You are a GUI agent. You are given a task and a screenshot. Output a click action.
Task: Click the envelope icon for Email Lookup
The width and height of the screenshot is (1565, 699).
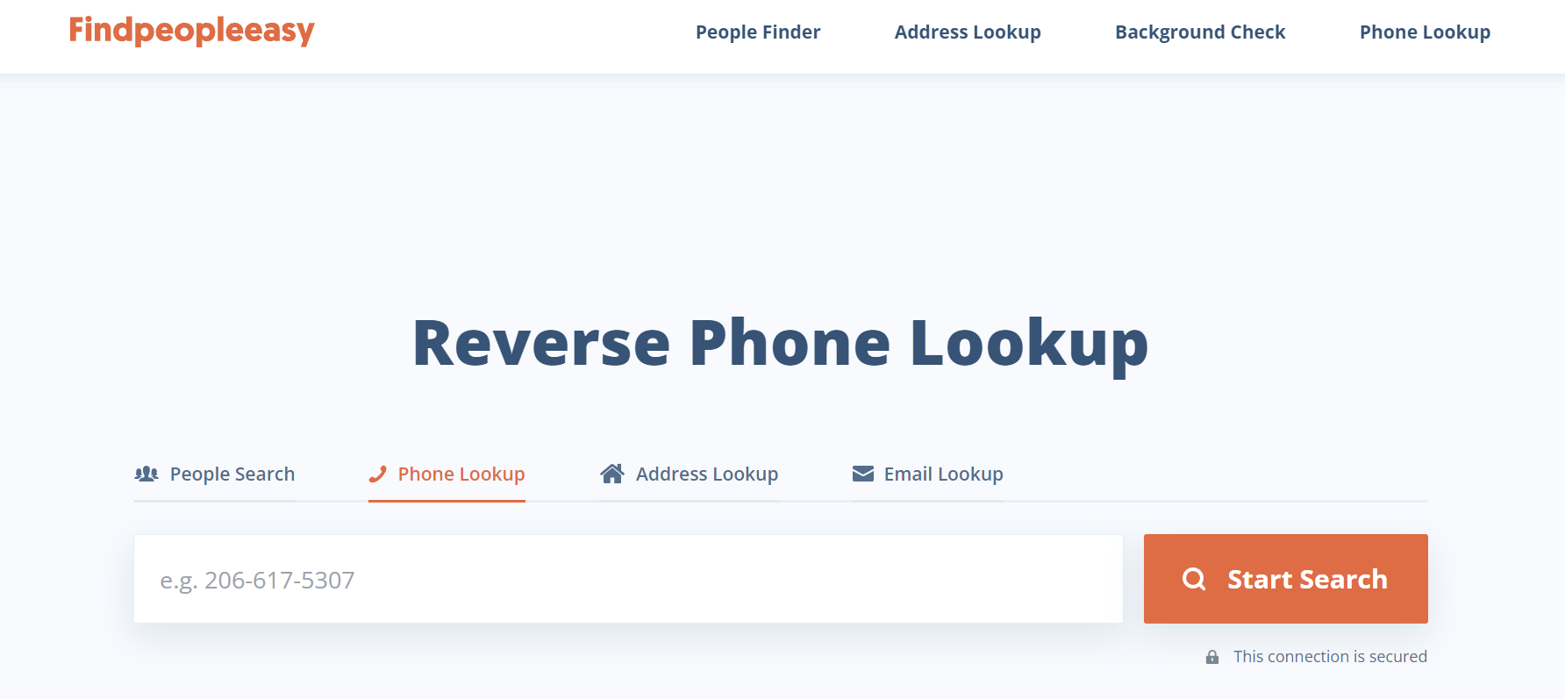click(x=863, y=474)
